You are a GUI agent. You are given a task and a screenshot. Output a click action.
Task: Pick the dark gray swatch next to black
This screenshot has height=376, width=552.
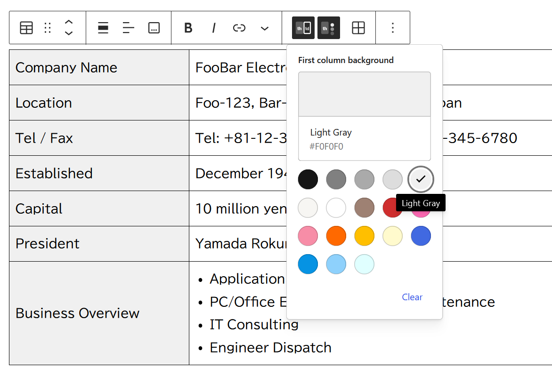click(336, 179)
